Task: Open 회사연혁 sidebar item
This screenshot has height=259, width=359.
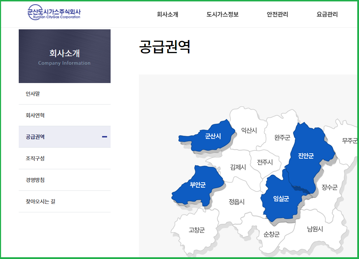Action: (65, 115)
